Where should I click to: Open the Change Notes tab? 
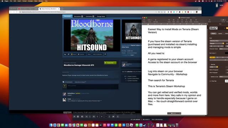pyautogui.click(x=101, y=16)
